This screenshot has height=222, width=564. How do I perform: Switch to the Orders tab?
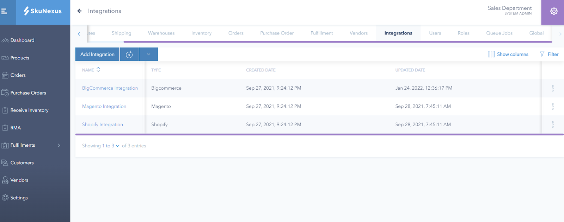click(x=236, y=33)
